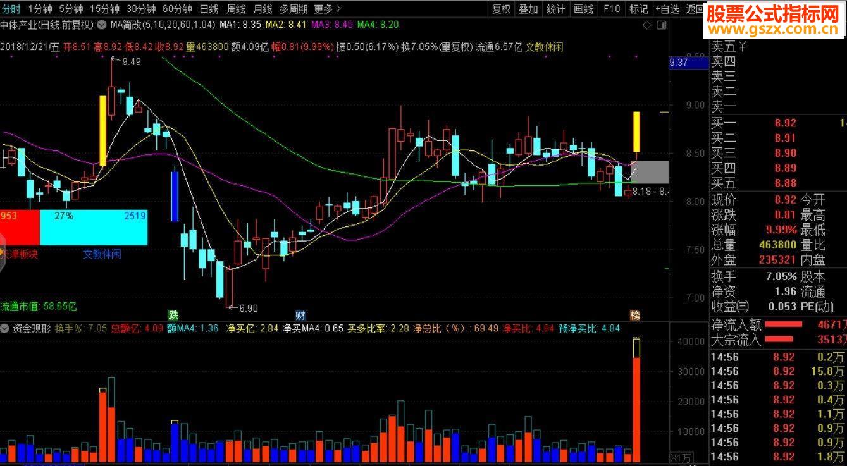Click the 总量 463800 value
The width and height of the screenshot is (847, 466).
tap(777, 245)
